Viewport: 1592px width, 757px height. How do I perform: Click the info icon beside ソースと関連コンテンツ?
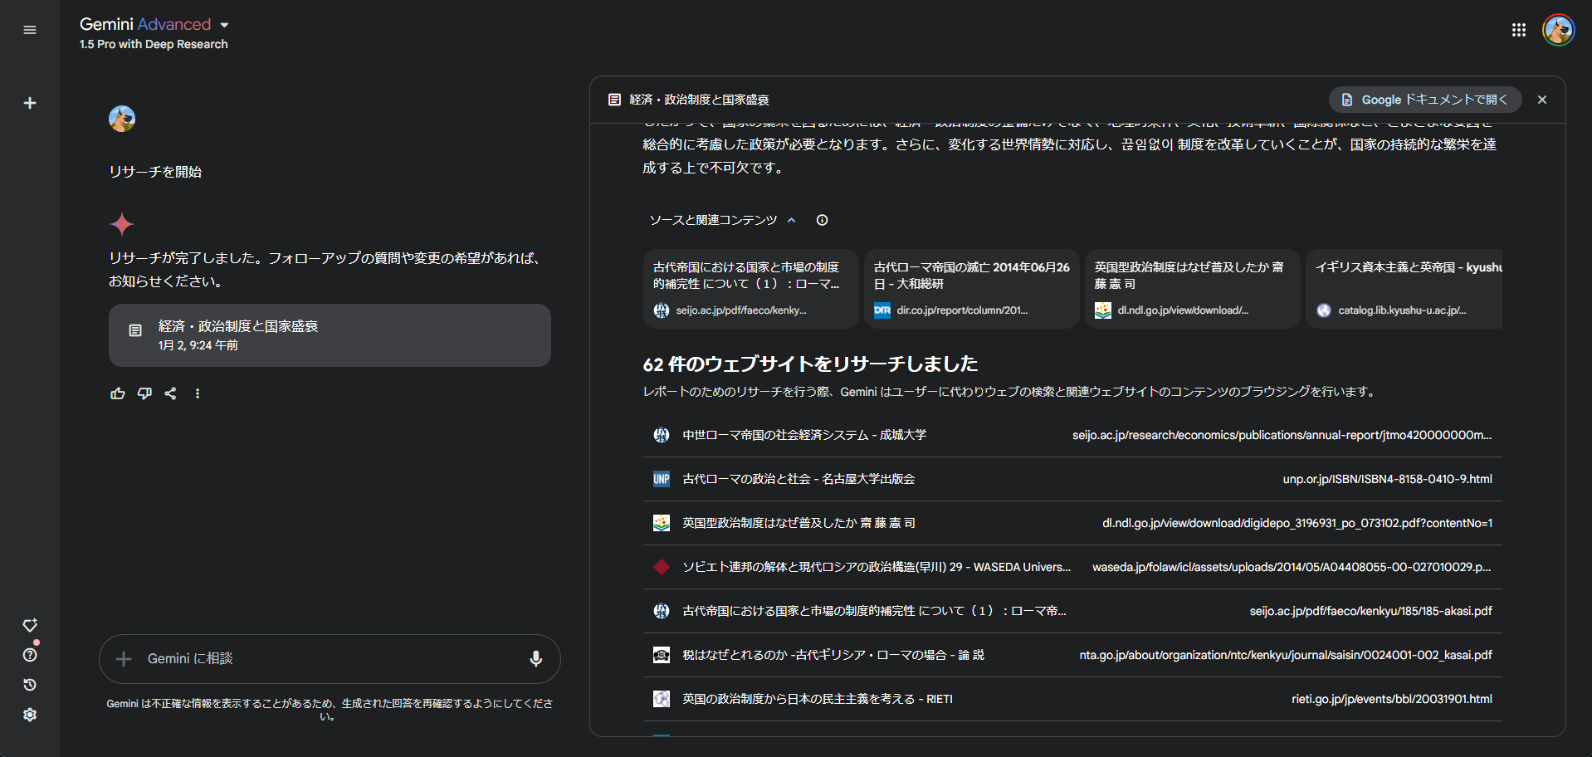pyautogui.click(x=822, y=220)
